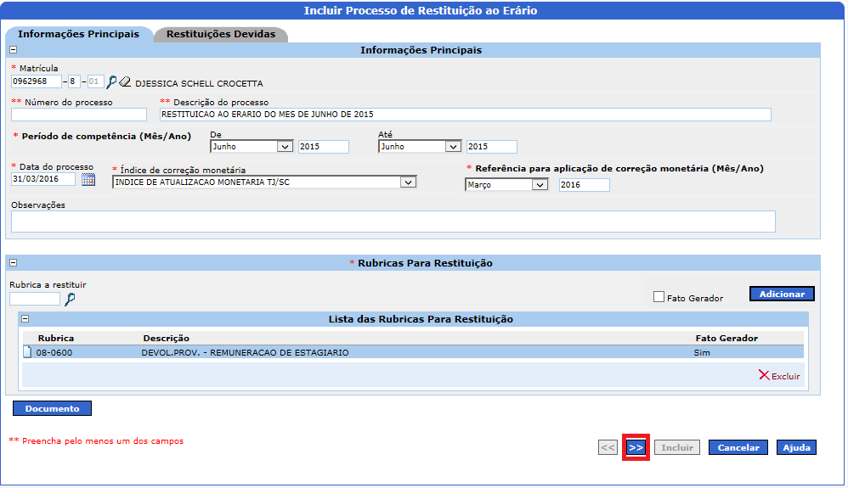Collapse the Lista das Rubricas panel
Image resolution: width=848 pixels, height=488 pixels.
[x=25, y=319]
